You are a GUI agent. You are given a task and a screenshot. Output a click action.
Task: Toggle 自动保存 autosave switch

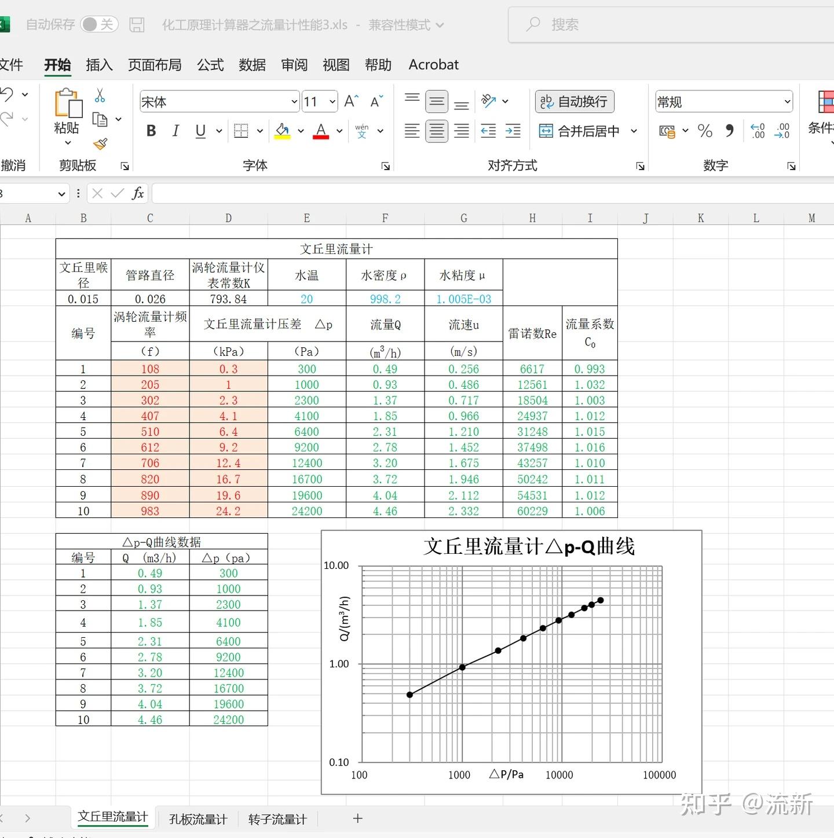point(98,24)
